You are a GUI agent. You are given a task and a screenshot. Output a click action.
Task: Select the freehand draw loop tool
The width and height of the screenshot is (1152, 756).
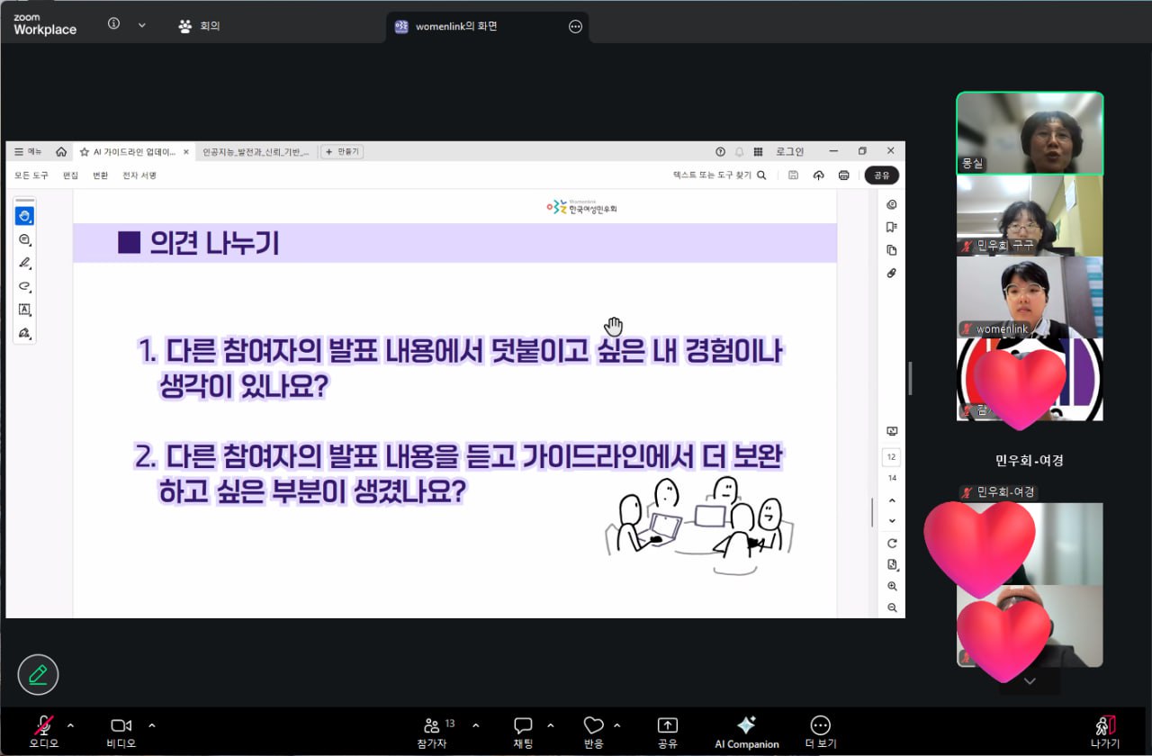[x=24, y=286]
